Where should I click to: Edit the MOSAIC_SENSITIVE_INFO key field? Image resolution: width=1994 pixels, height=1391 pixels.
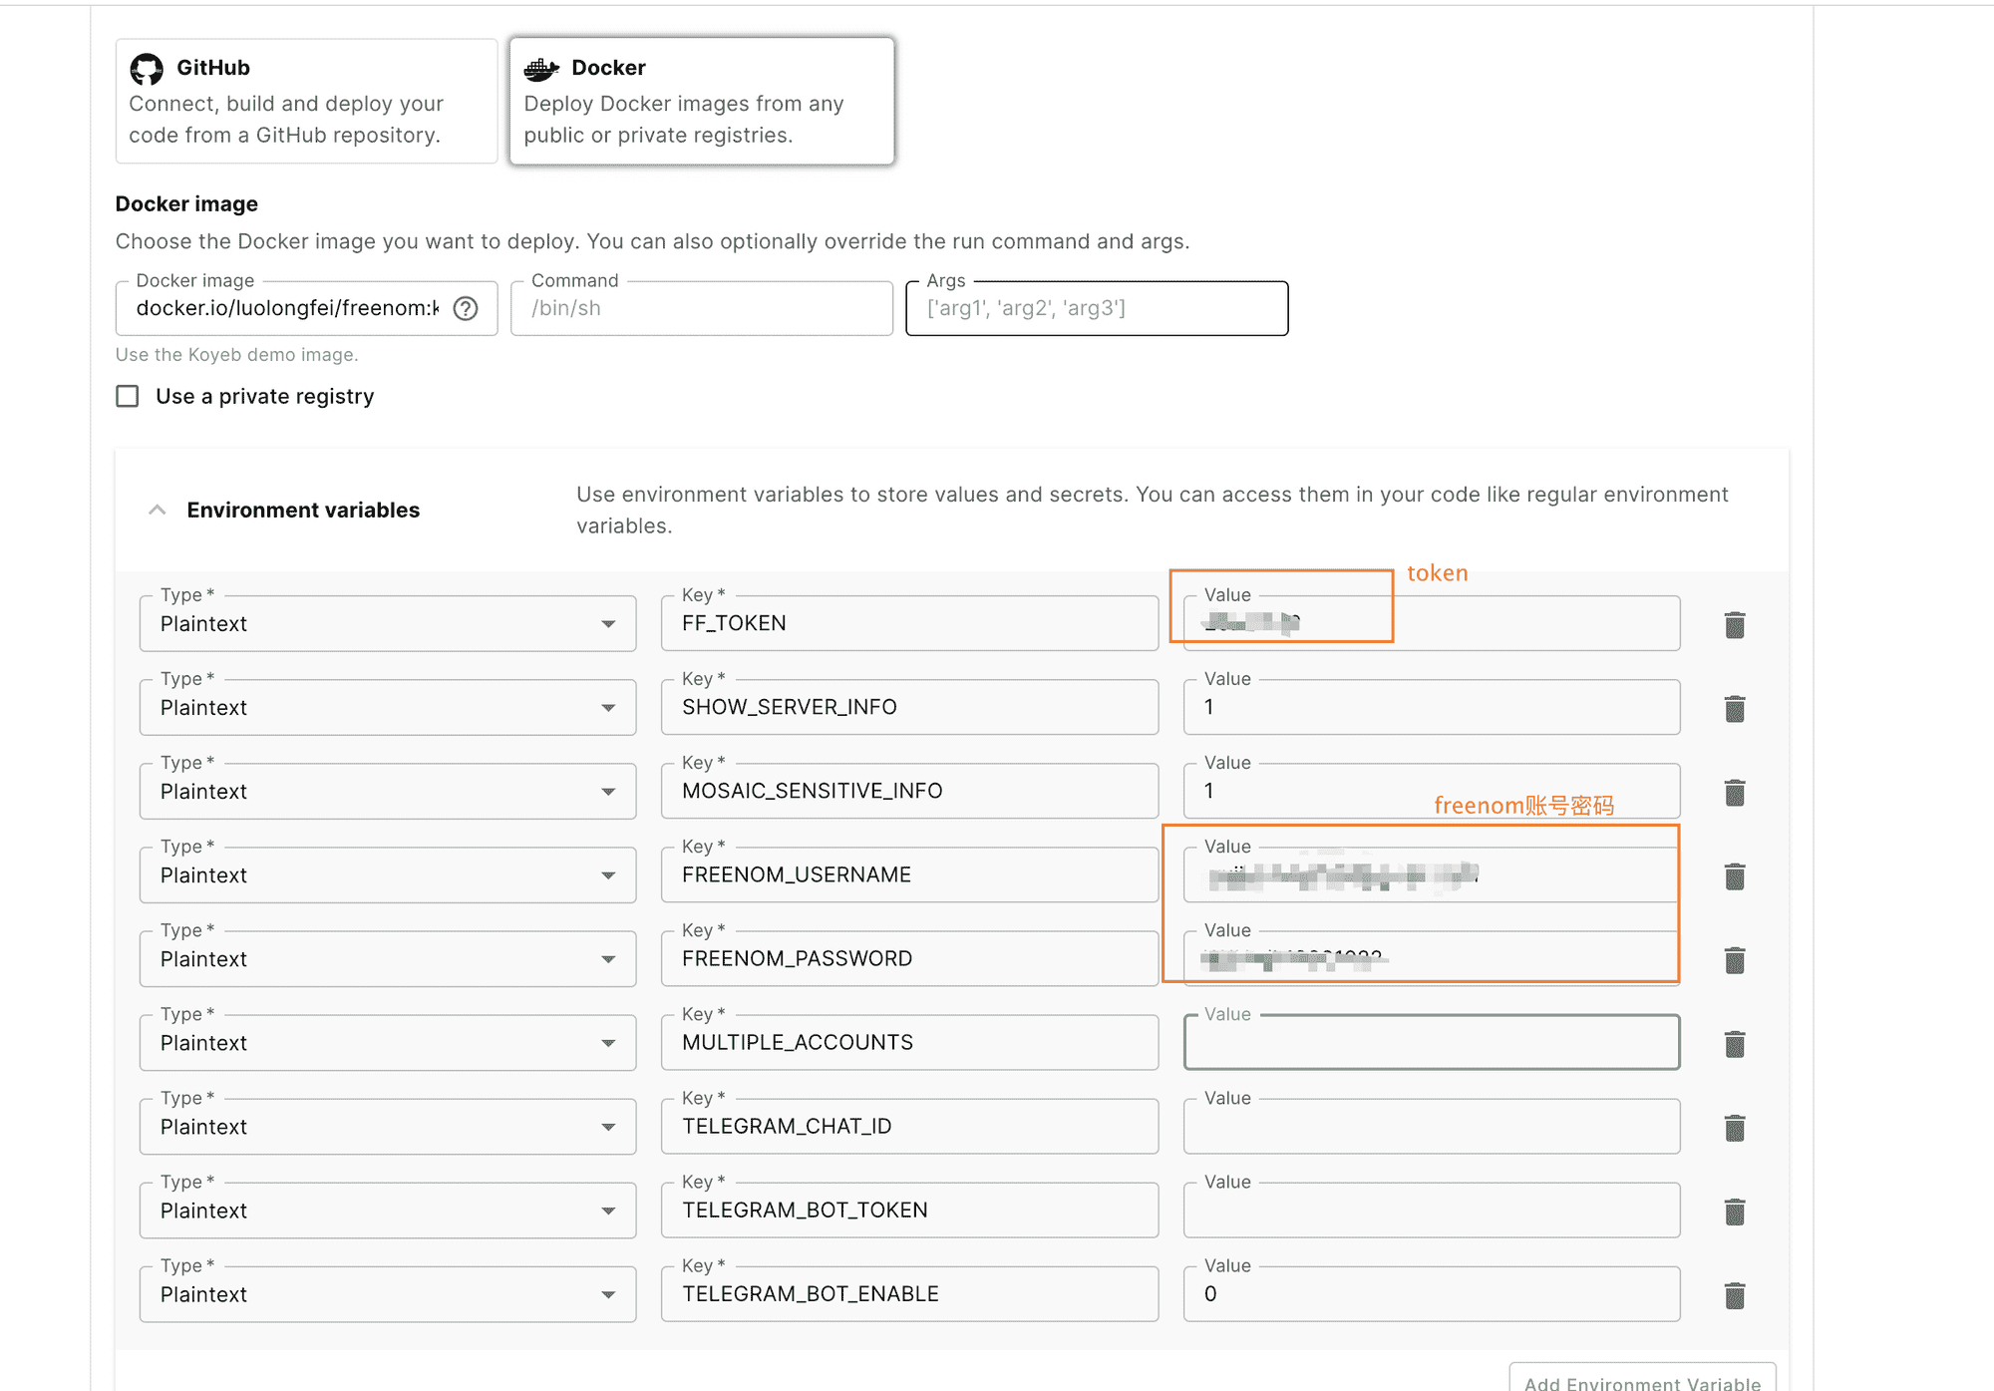coord(909,791)
